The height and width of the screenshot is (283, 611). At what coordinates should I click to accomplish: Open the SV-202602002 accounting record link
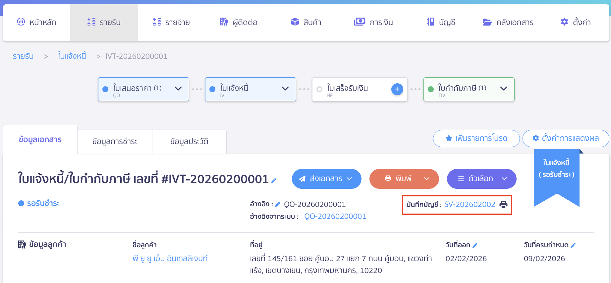470,205
